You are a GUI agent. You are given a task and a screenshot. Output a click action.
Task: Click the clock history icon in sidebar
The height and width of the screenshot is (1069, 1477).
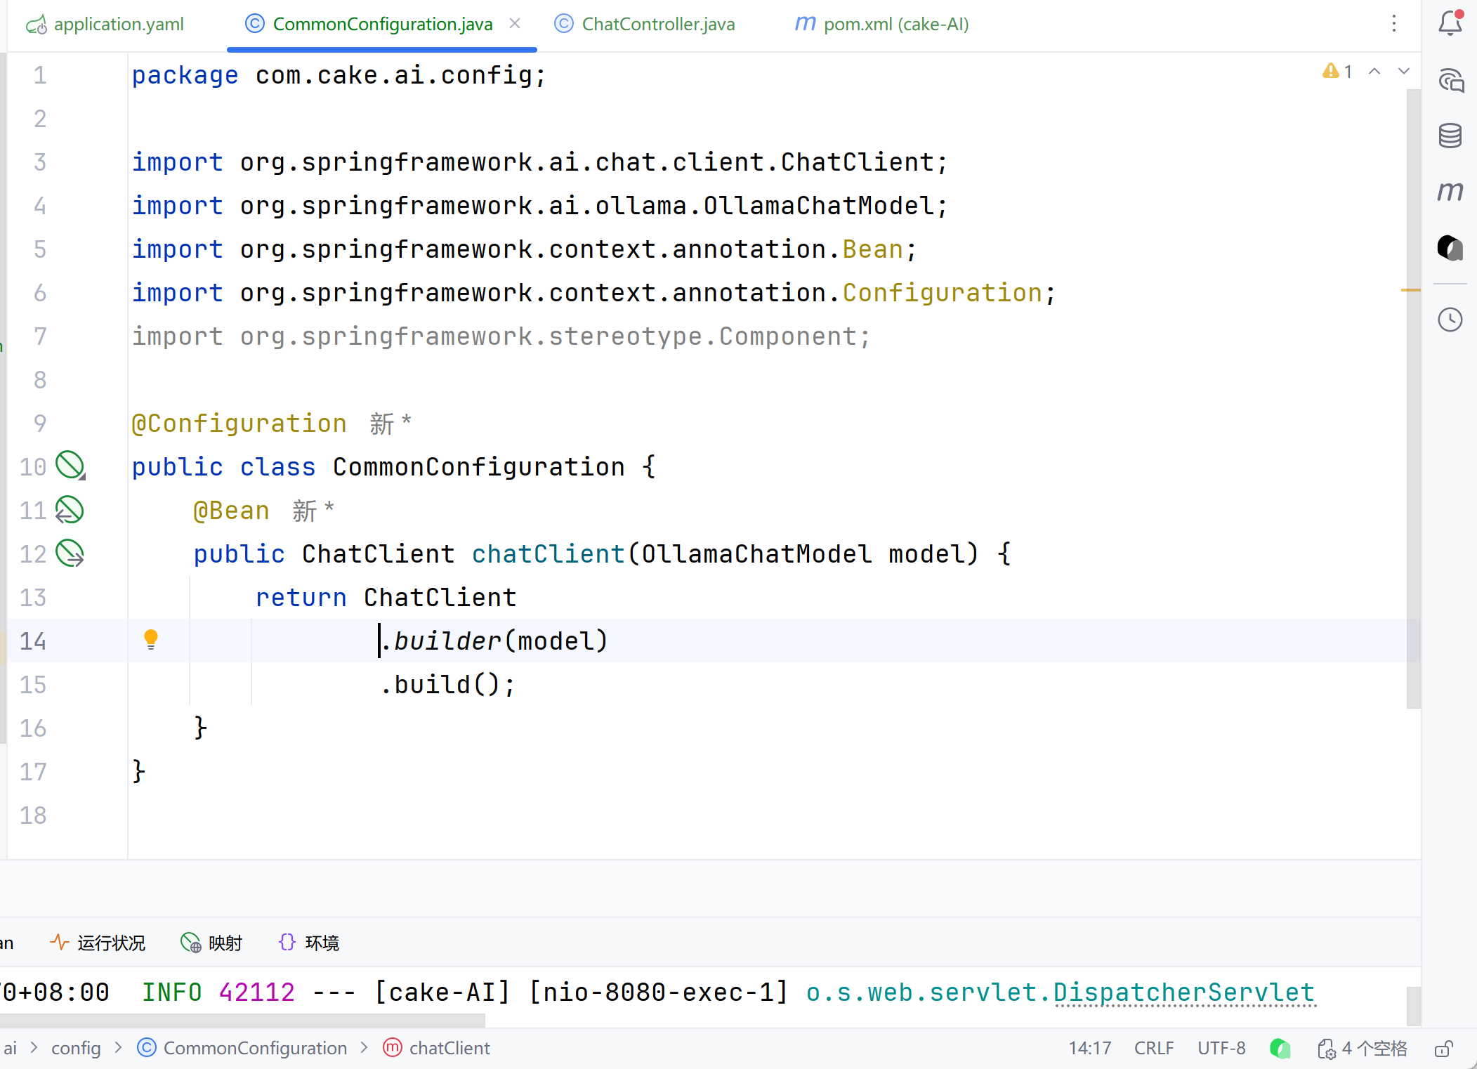tap(1450, 320)
